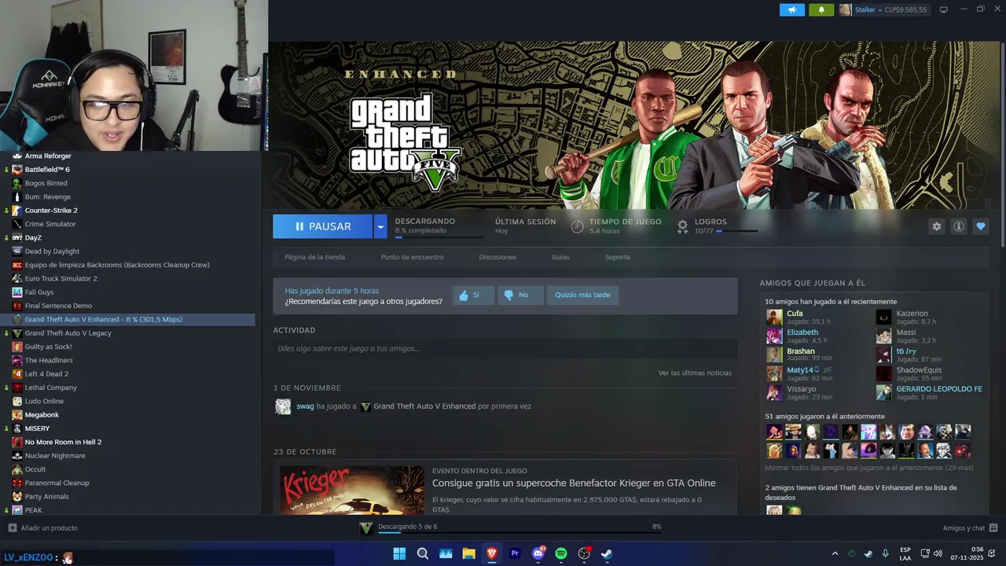Open Steam announcements megaphone button
This screenshot has width=1006, height=566.
791,9
